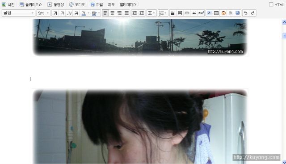Click the highlighted blue box arrow icon
Image resolution: width=286 pixels, height=164 pixels.
click(x=209, y=13)
